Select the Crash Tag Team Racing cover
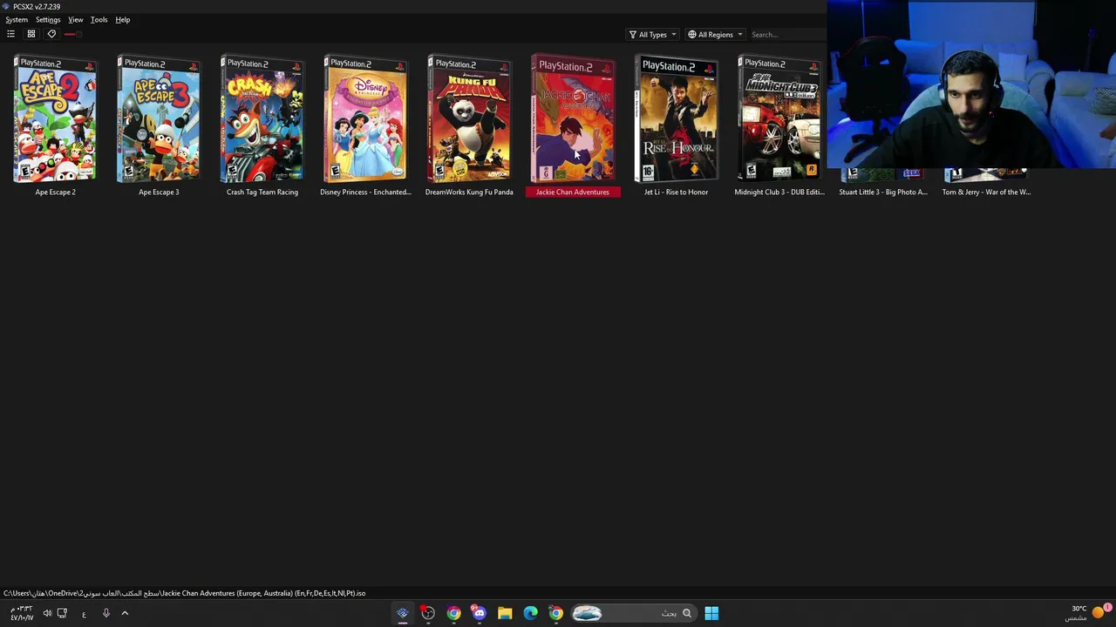The width and height of the screenshot is (1116, 627). 262,119
